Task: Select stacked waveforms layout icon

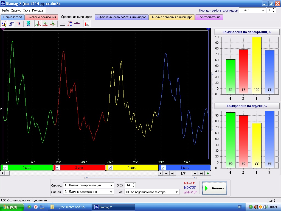Action: pos(45,24)
